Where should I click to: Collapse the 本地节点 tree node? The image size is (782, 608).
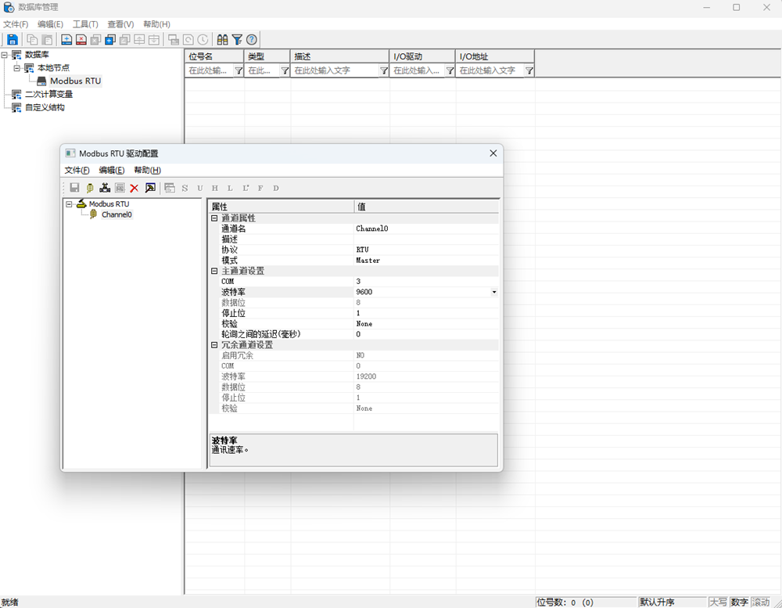(x=17, y=68)
